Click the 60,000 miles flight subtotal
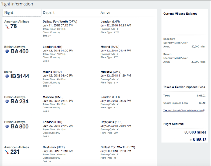Screen dimensions: 211x166 tap(195, 132)
